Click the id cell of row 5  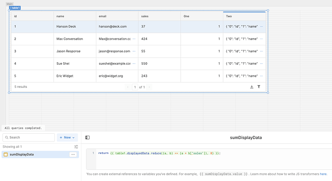(32, 76)
